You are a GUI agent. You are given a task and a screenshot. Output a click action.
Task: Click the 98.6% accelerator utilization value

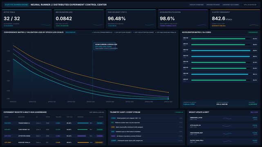(167, 18)
